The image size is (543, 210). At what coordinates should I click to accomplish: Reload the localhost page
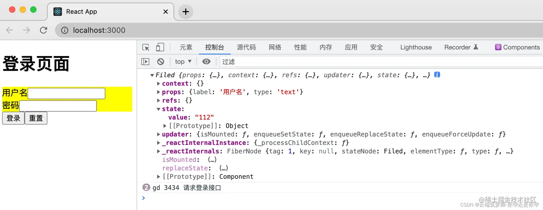43,30
